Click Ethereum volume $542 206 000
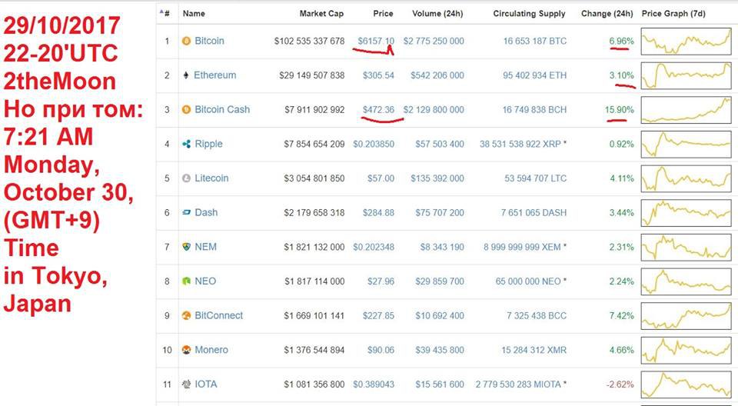The image size is (738, 406). pyautogui.click(x=437, y=75)
